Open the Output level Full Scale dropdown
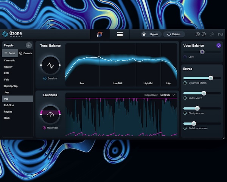This screenshot has width=227, height=182. (167, 95)
